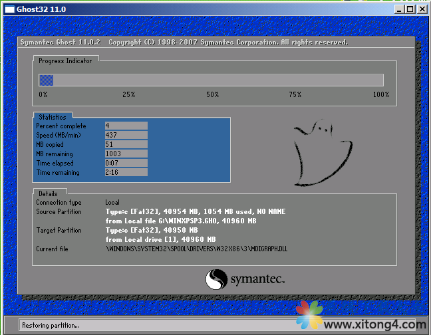Click the Symantec Ghost 11.0.2 copyright line

click(184, 43)
